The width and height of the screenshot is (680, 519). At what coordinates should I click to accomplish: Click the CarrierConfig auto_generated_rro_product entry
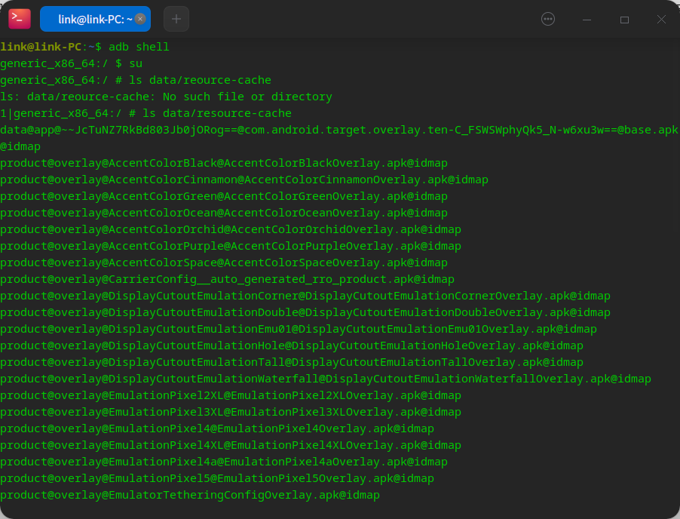(x=227, y=279)
